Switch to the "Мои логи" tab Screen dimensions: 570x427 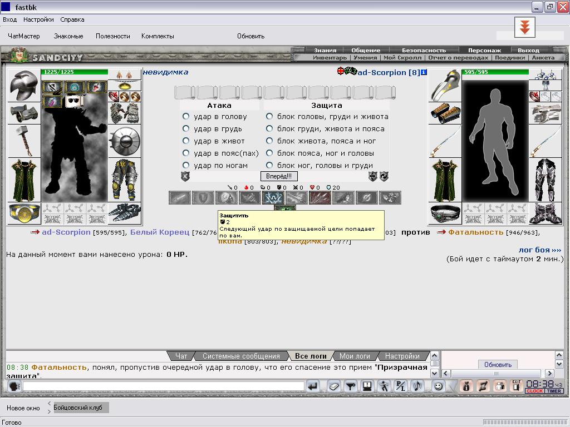pos(355,356)
